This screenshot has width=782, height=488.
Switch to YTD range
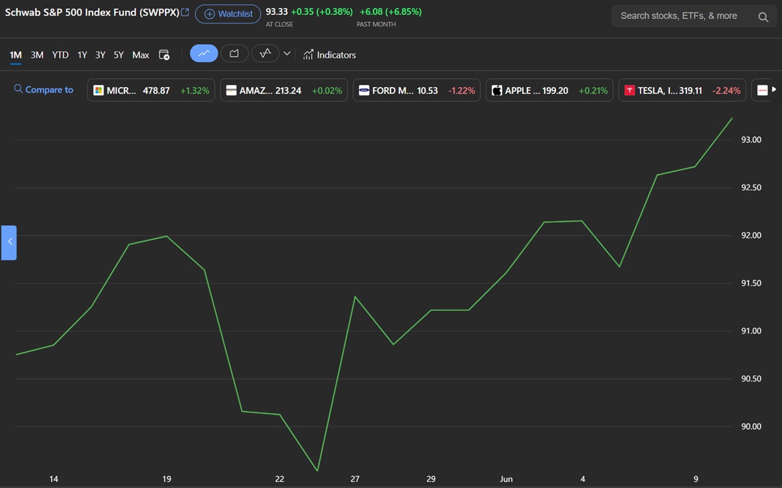tap(60, 55)
